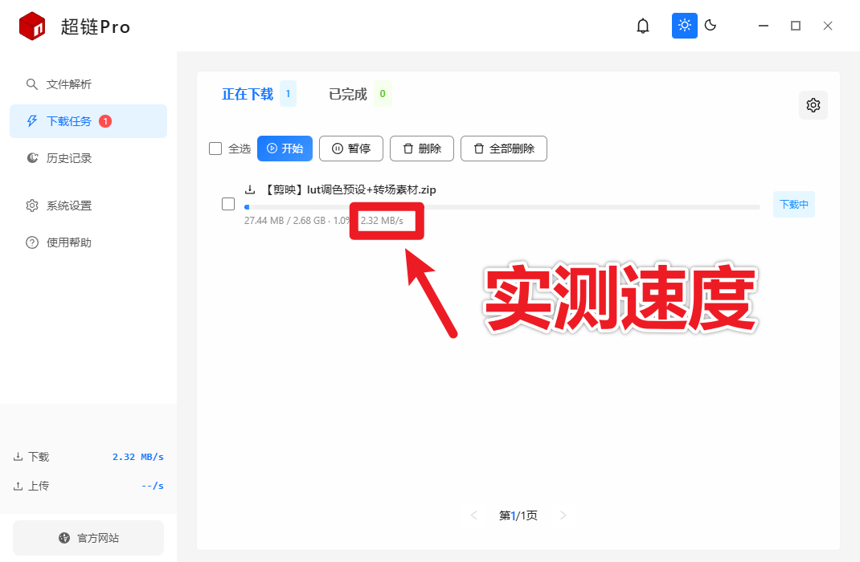
Task: Open the 官方网站 official website link
Action: pos(88,538)
